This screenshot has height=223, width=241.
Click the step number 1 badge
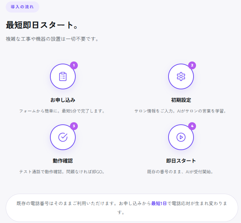(74, 65)
